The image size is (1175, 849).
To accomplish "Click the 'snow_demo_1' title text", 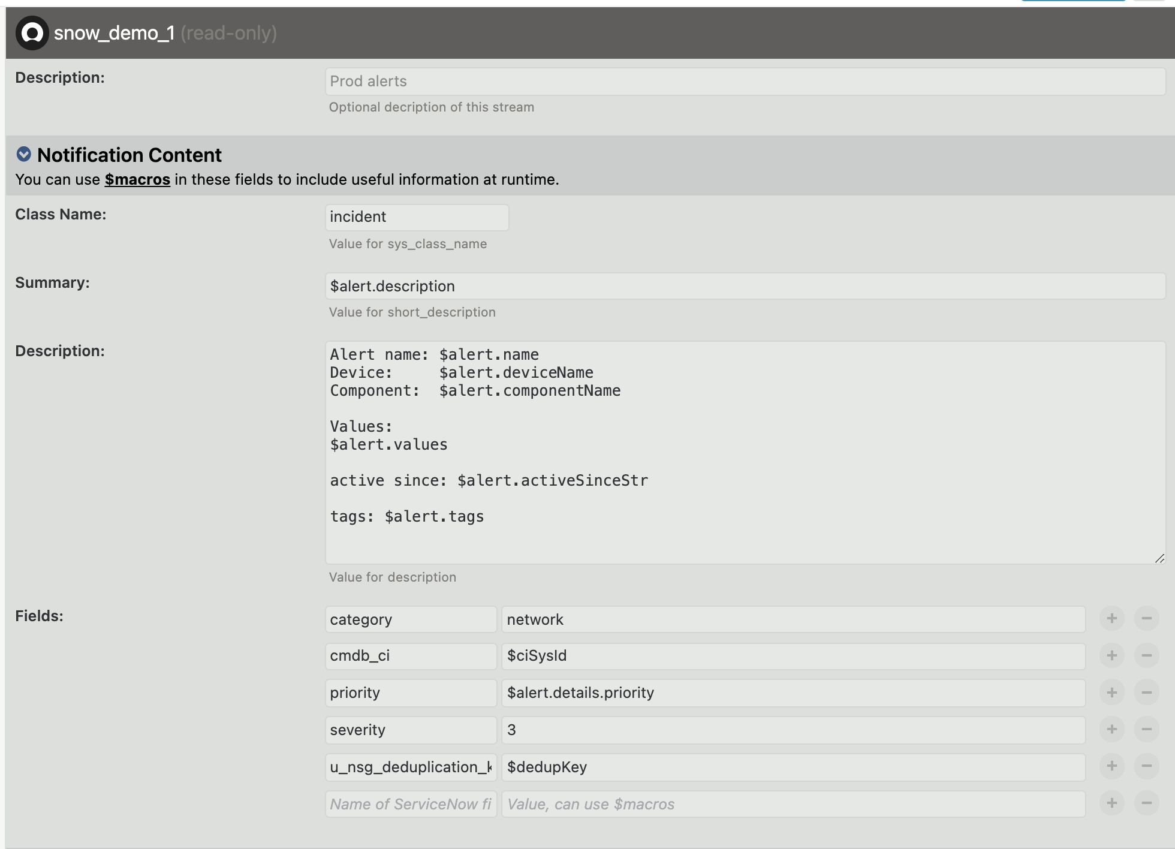I will click(114, 33).
